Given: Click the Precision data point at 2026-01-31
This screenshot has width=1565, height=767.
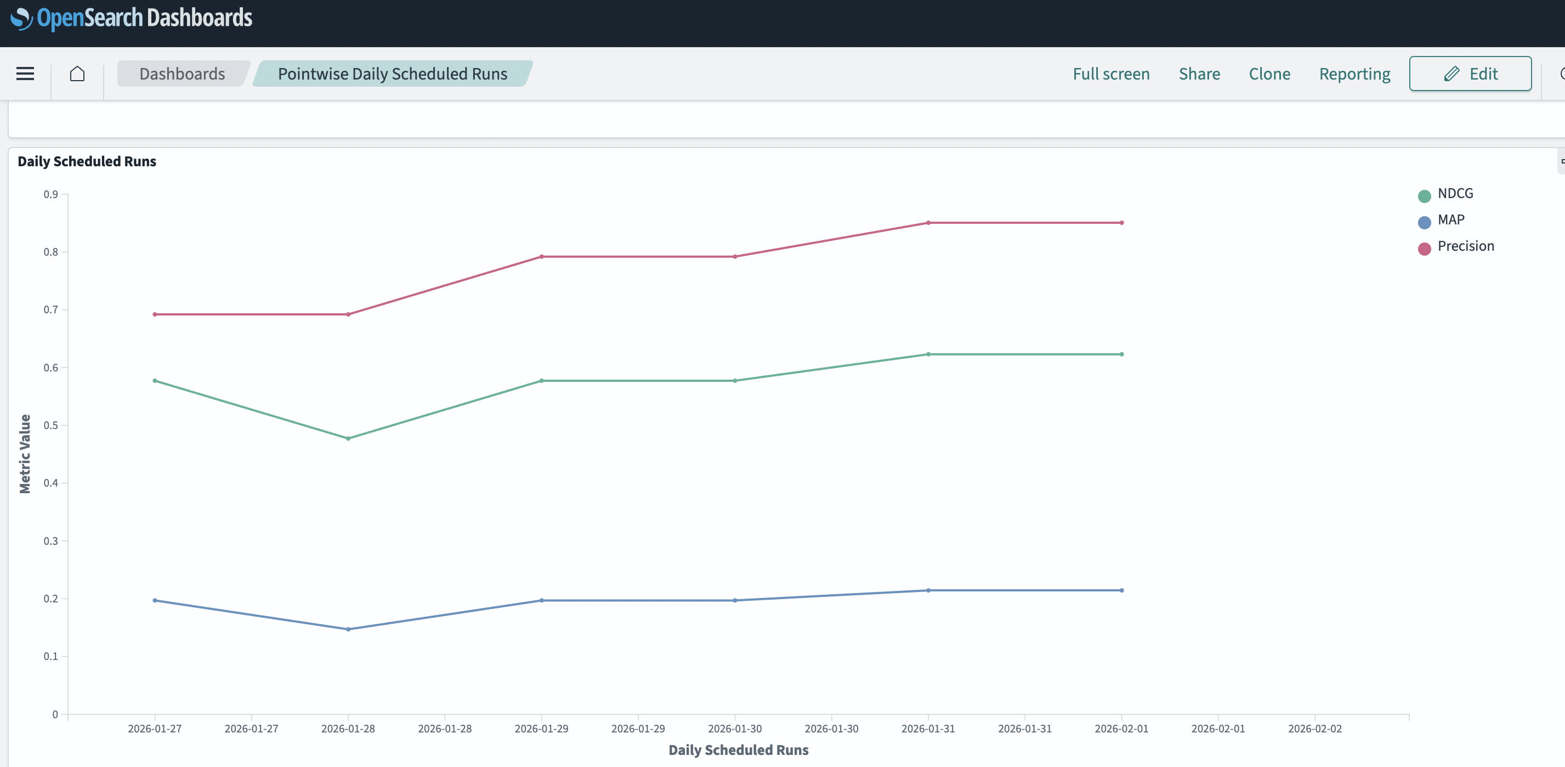Looking at the screenshot, I should (928, 223).
